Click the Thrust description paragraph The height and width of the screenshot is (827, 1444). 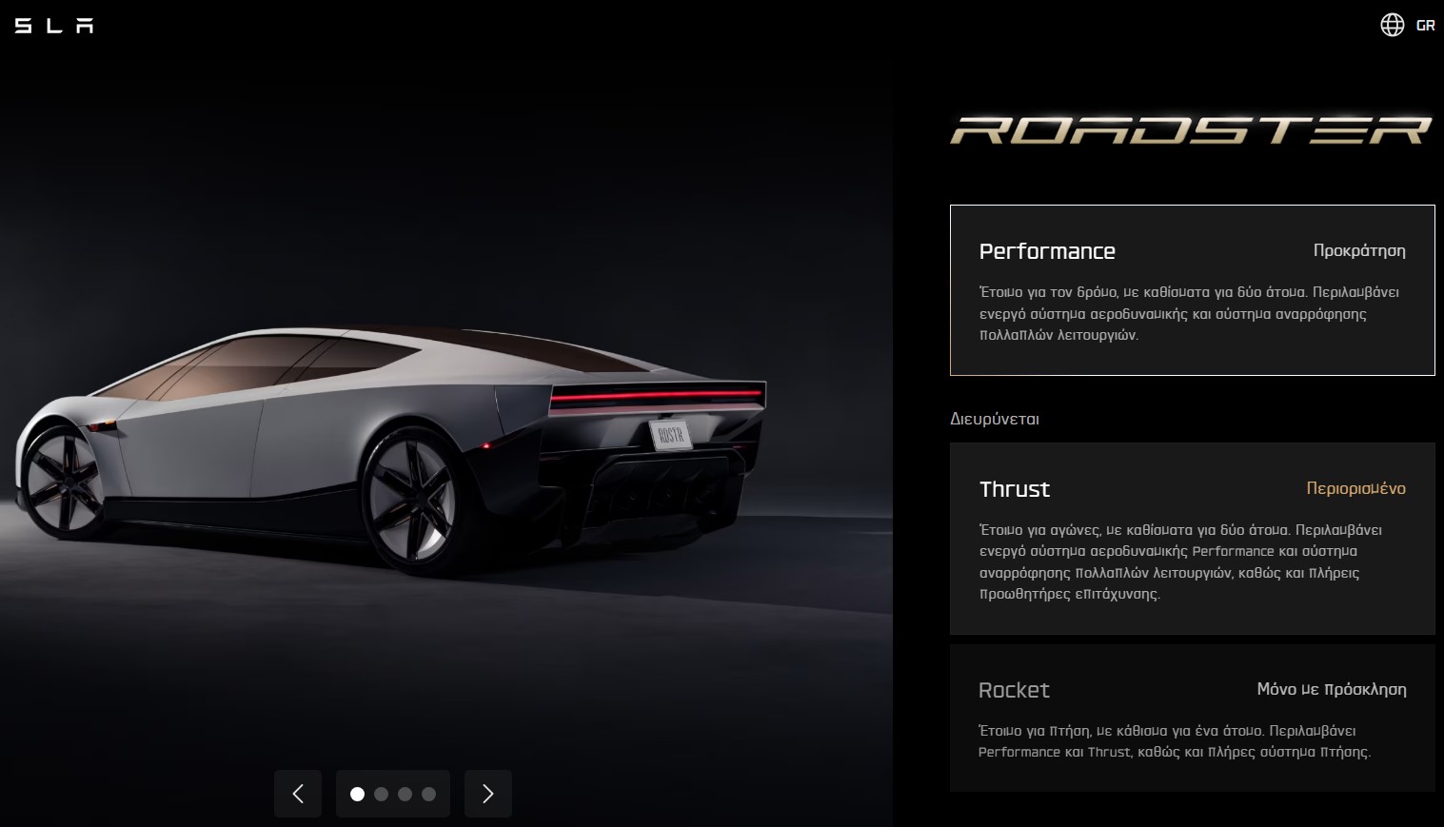tap(1180, 561)
